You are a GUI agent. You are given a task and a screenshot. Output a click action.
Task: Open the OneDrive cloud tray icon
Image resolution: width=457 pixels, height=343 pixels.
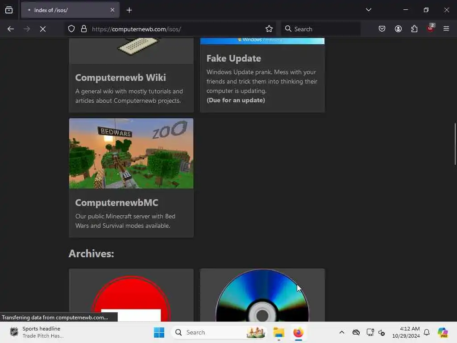coord(356,332)
